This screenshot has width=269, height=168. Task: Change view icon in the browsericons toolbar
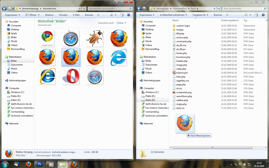(112, 15)
